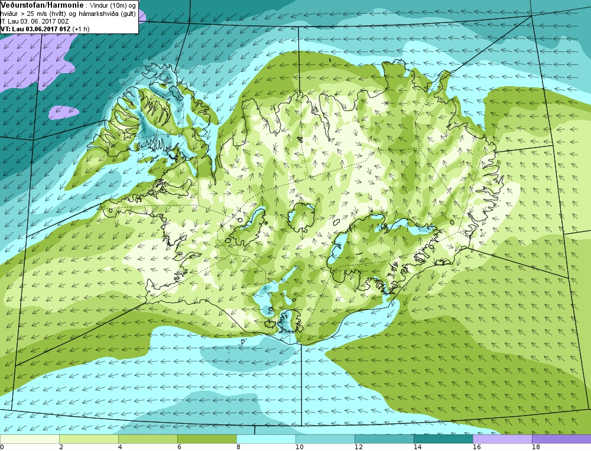
Task: Click the legend label '8'
Action: (238, 447)
